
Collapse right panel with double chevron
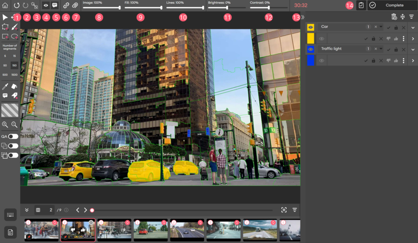(303, 17)
